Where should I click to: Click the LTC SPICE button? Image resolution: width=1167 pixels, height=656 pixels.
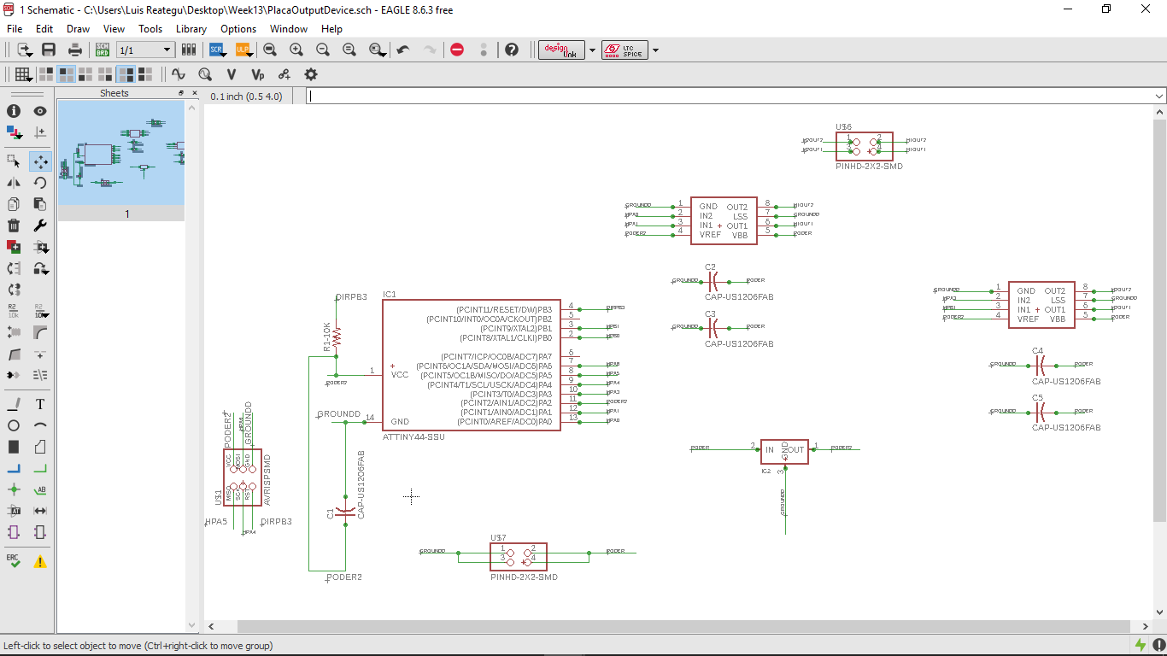coord(625,50)
